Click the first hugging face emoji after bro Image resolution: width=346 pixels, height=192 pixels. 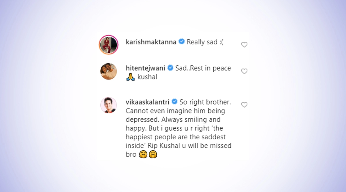tap(144, 155)
